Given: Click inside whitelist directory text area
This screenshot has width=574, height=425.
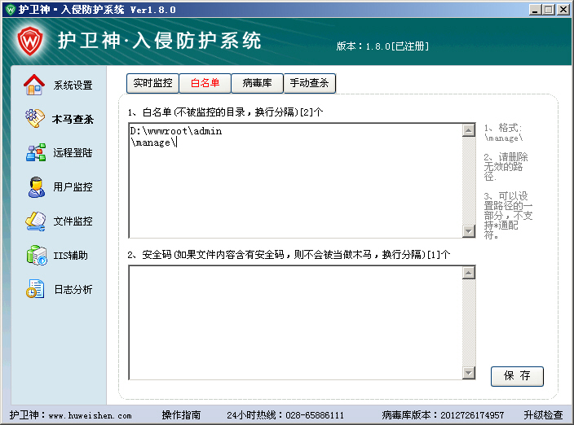Looking at the screenshot, I should [x=295, y=181].
